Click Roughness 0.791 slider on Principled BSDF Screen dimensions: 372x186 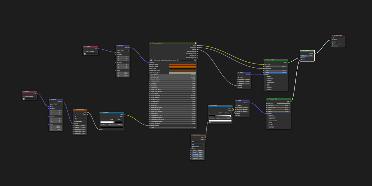pyautogui.click(x=278, y=107)
